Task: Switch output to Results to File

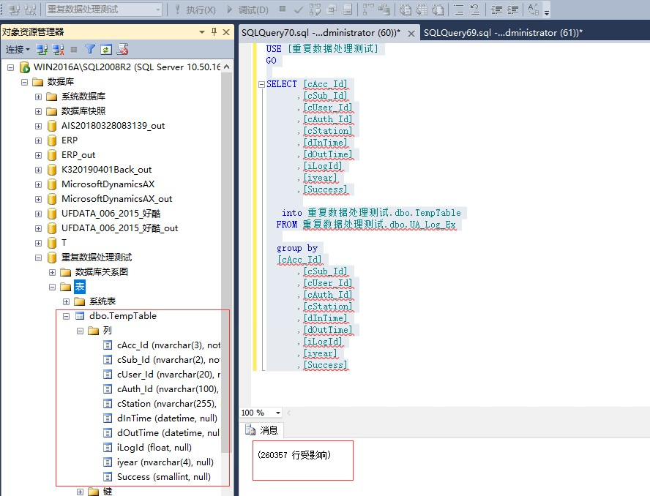Action: coord(438,9)
